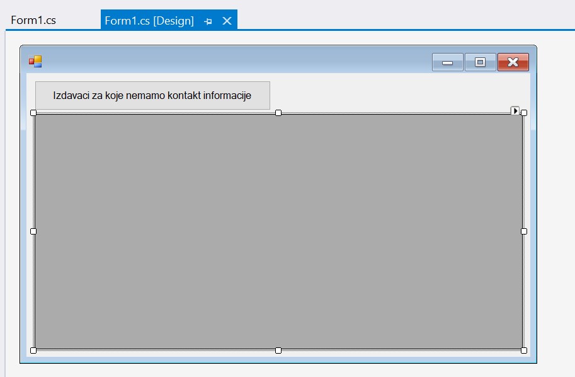Switch to the Form1.cs code tab

[x=33, y=20]
